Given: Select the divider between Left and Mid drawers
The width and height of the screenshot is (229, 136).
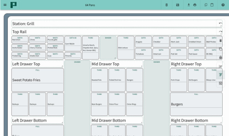Looking at the screenshot, I should point(77,99).
